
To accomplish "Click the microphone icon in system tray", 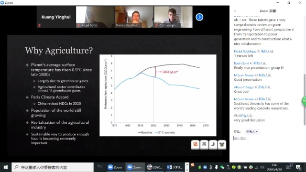I will coord(211,167).
